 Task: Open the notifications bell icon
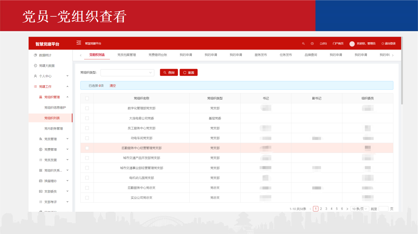(321, 44)
